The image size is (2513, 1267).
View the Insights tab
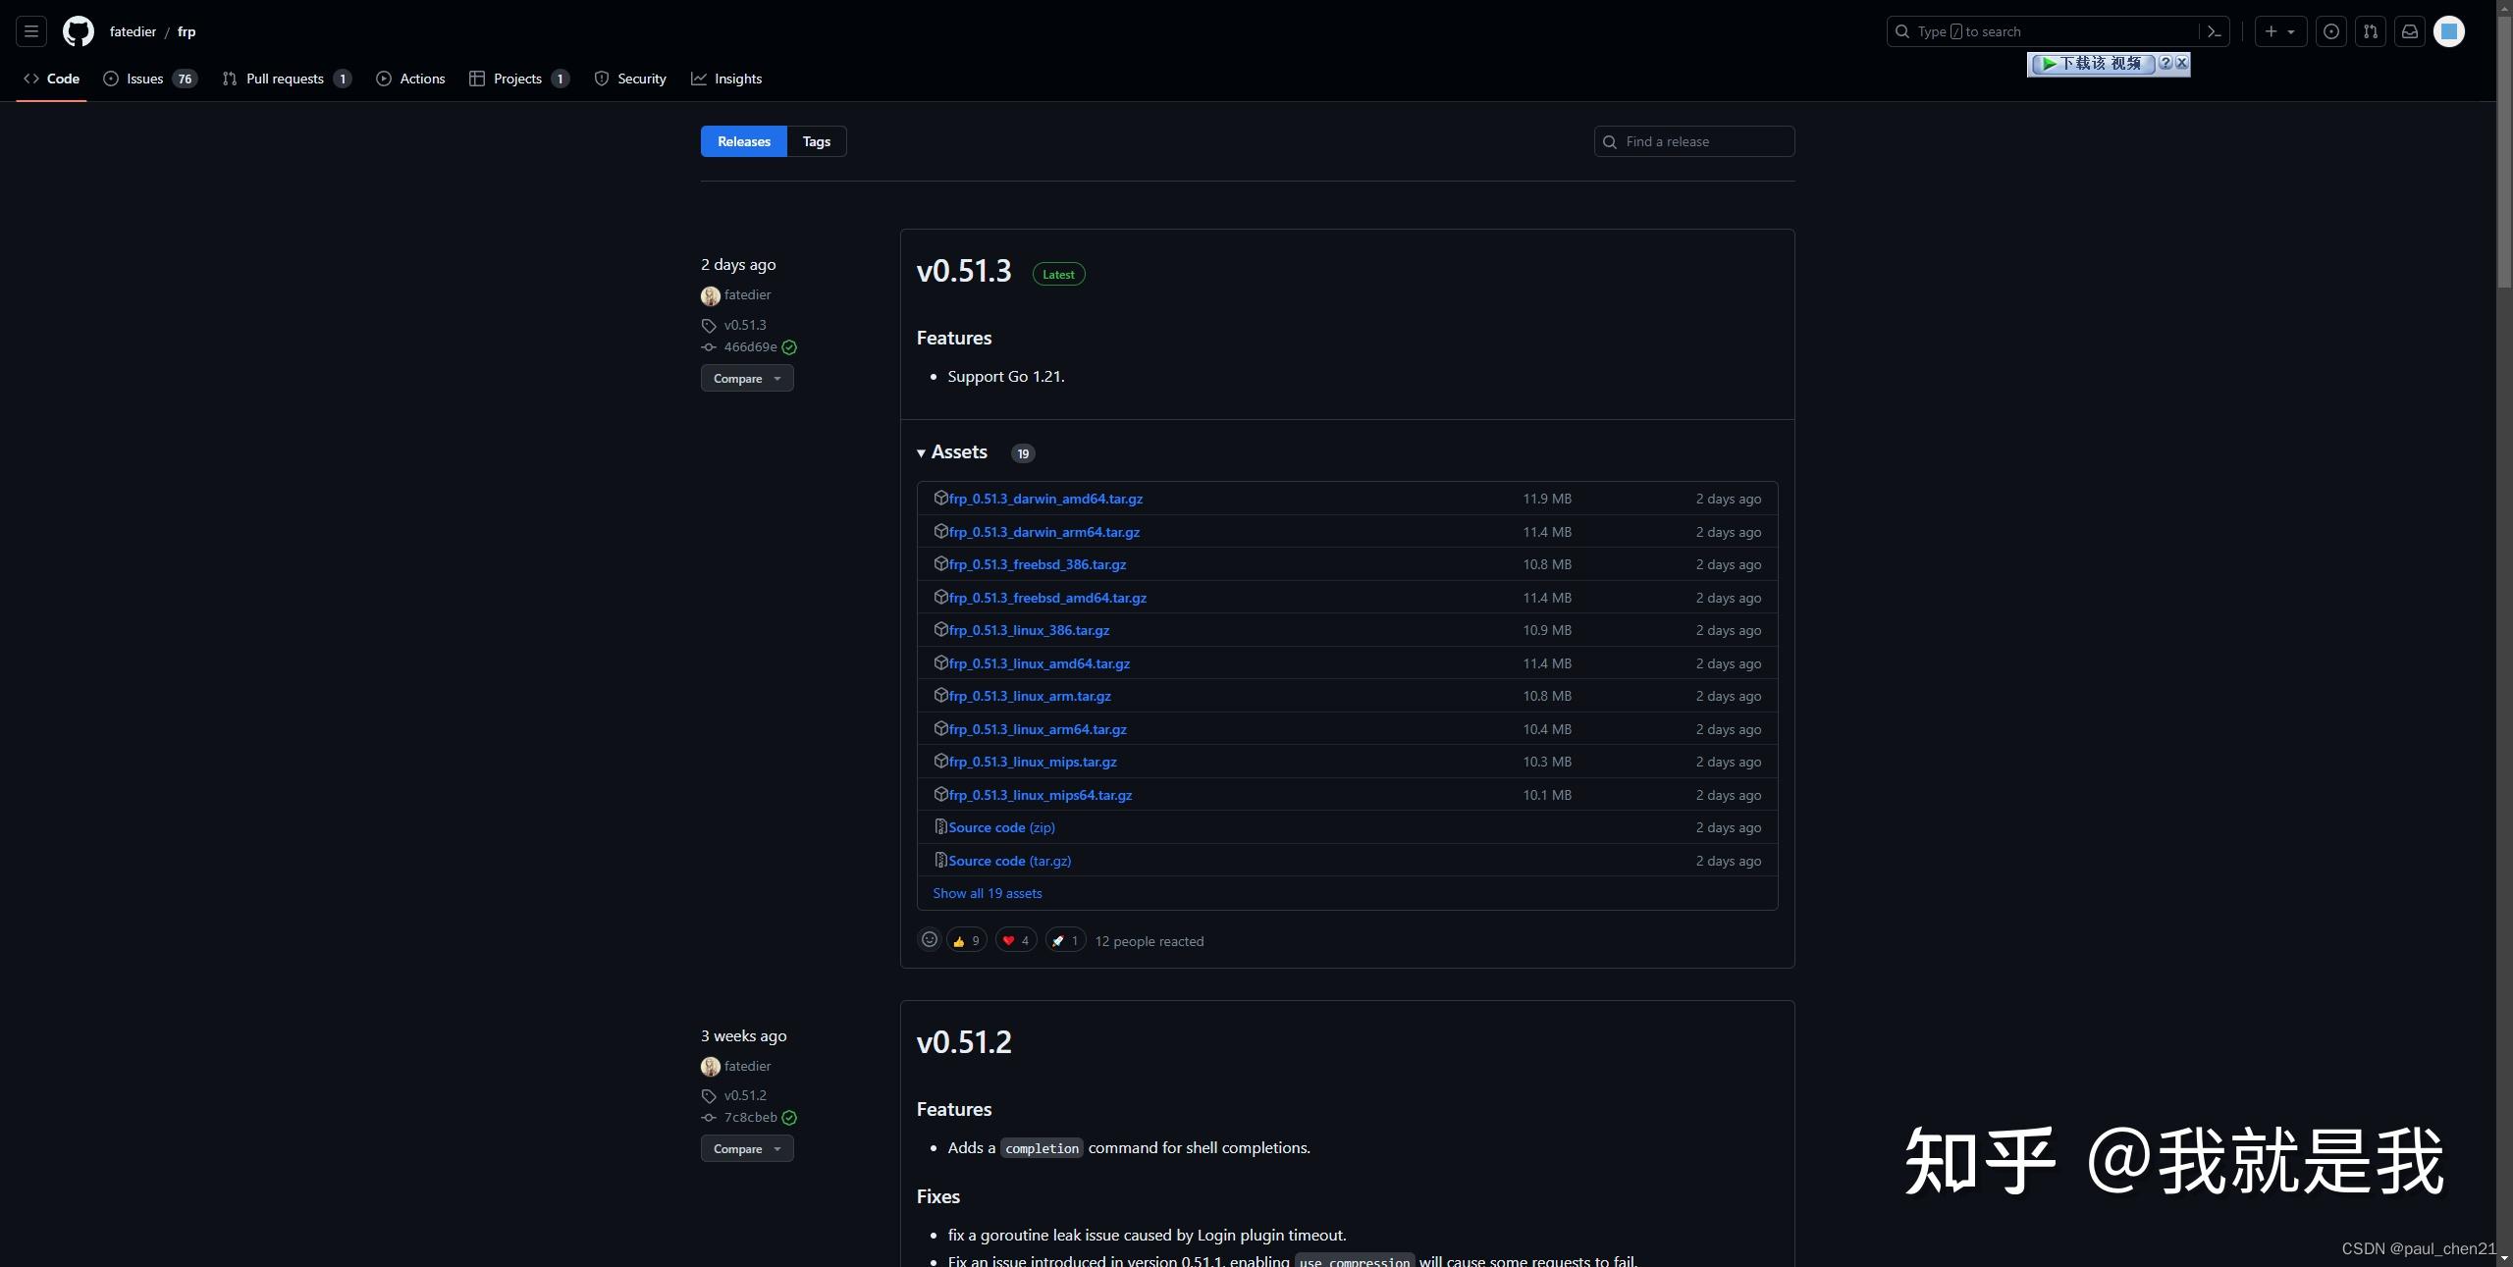pos(726,79)
